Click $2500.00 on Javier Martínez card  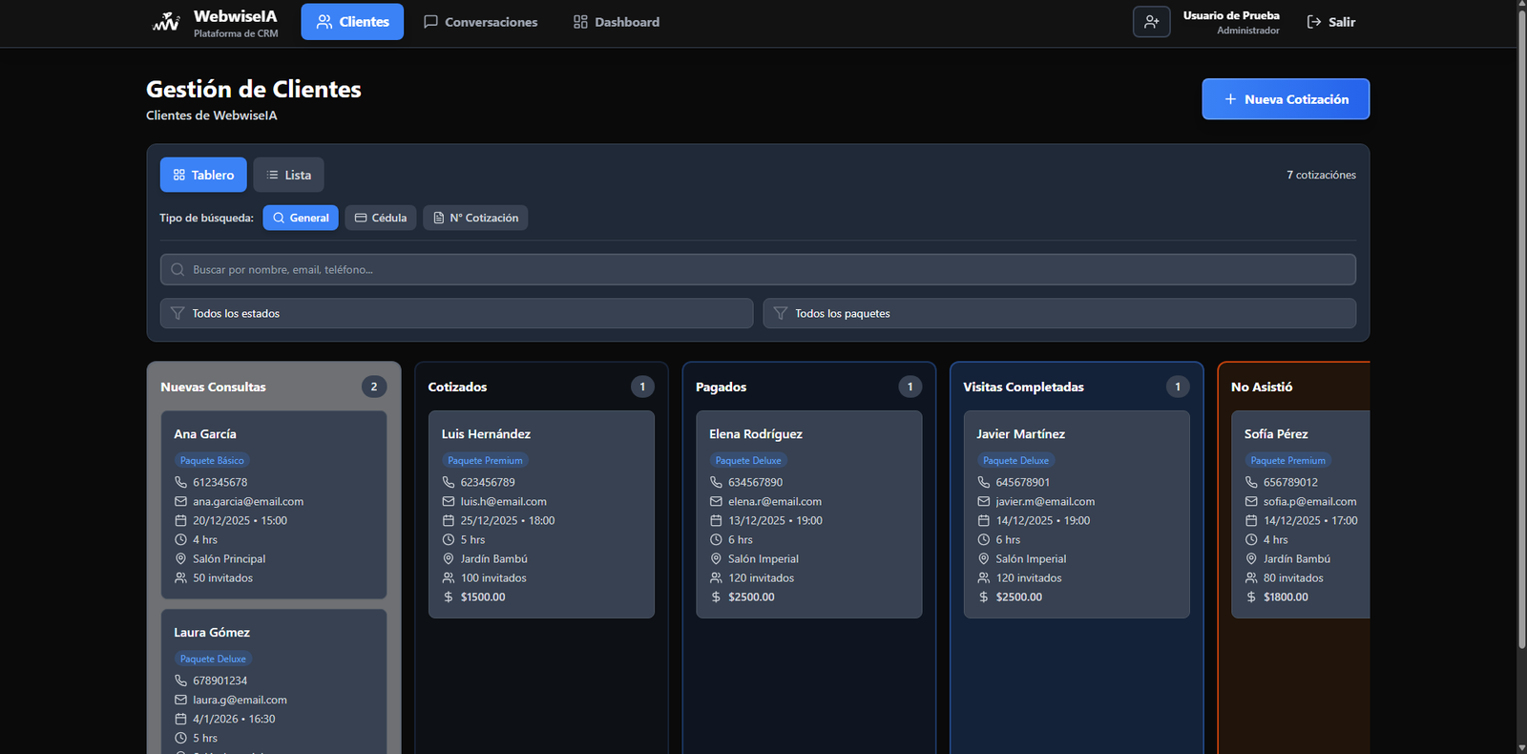coord(1019,597)
